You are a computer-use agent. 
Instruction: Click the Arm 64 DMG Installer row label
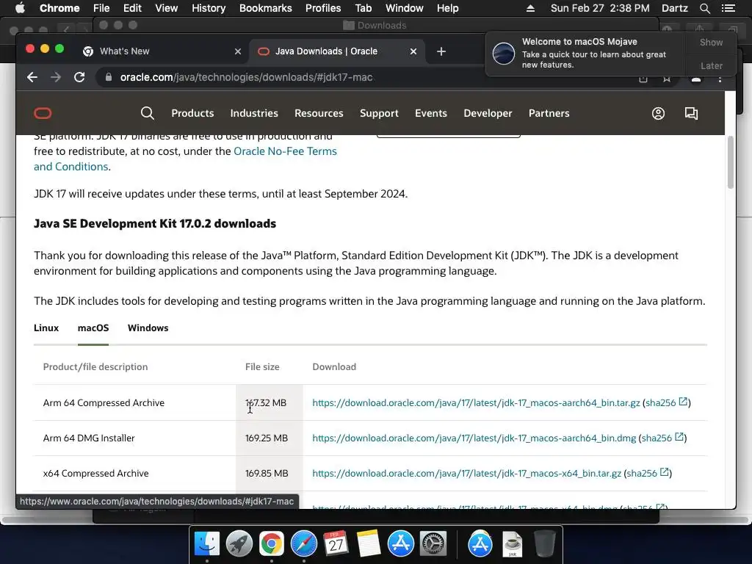[89, 438]
